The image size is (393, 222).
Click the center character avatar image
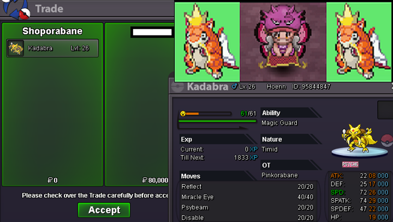point(283,42)
